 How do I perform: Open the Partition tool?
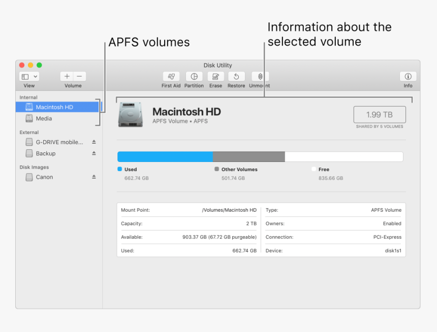coord(194,76)
